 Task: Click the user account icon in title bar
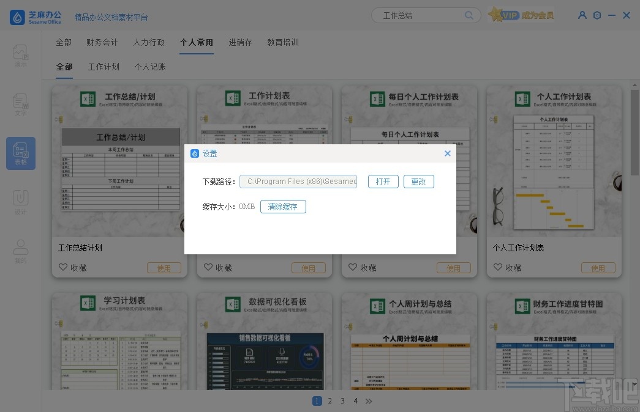click(x=582, y=15)
